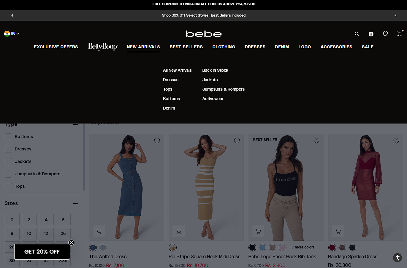
Task: Favorite The Welted Dress heart icon
Action: tap(157, 141)
